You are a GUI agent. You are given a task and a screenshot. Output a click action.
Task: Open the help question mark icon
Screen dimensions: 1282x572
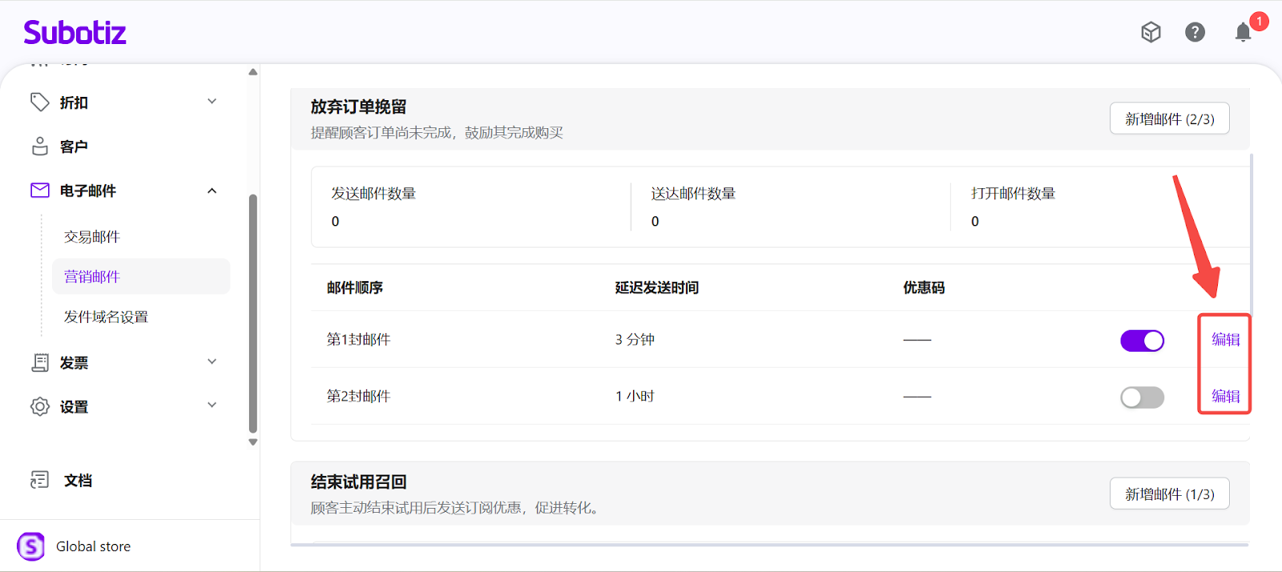(1195, 32)
